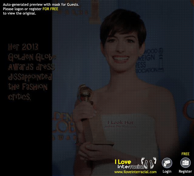The image size is (194, 176).
Task: Click the Login card icon
Action: [167, 163]
